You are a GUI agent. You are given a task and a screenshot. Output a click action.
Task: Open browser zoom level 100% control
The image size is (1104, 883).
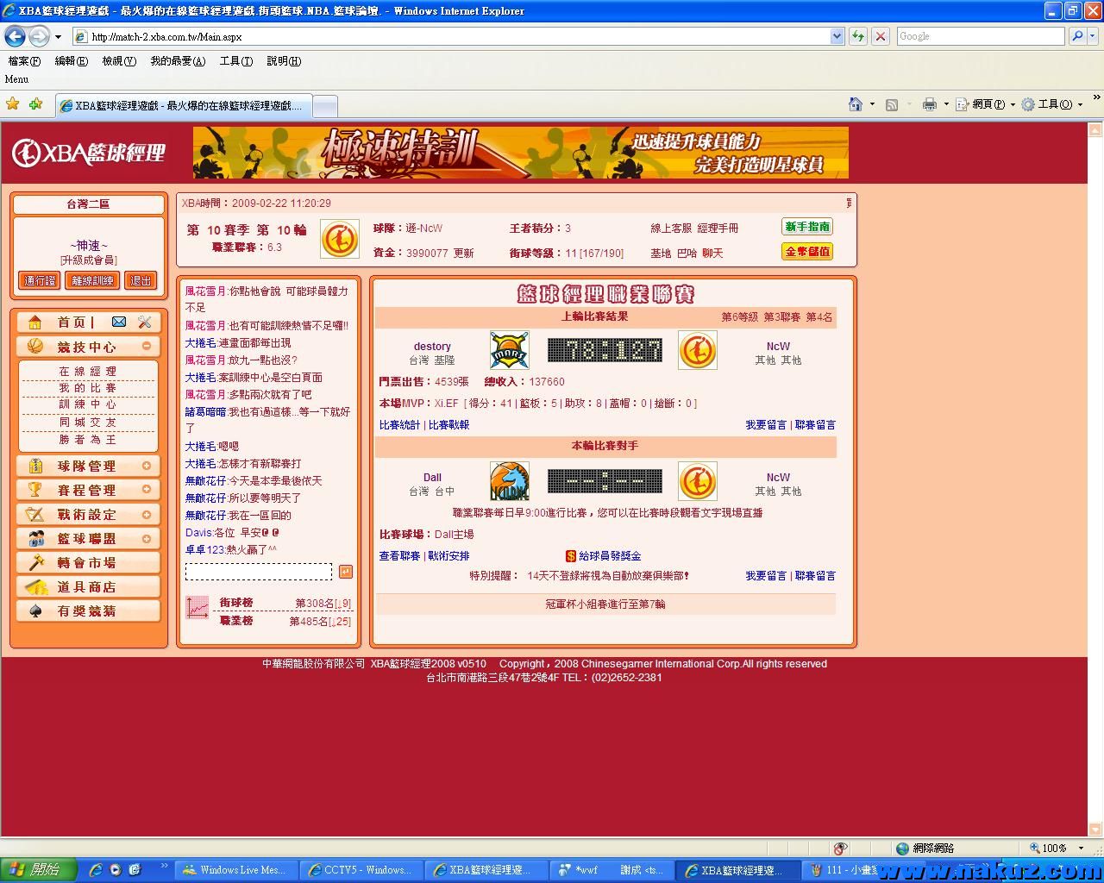(x=1057, y=849)
